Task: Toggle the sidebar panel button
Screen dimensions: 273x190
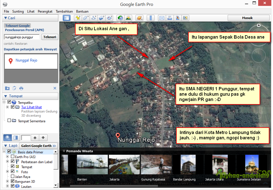Action: pos(67,18)
